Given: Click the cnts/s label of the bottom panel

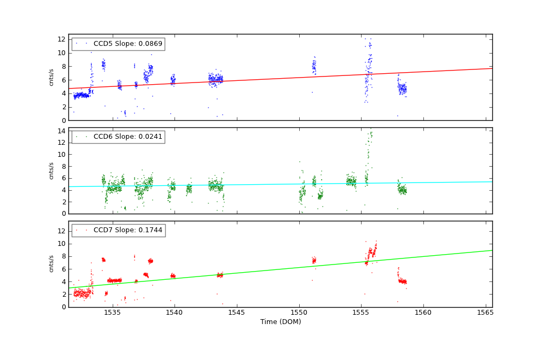Looking at the screenshot, I should [52, 263].
